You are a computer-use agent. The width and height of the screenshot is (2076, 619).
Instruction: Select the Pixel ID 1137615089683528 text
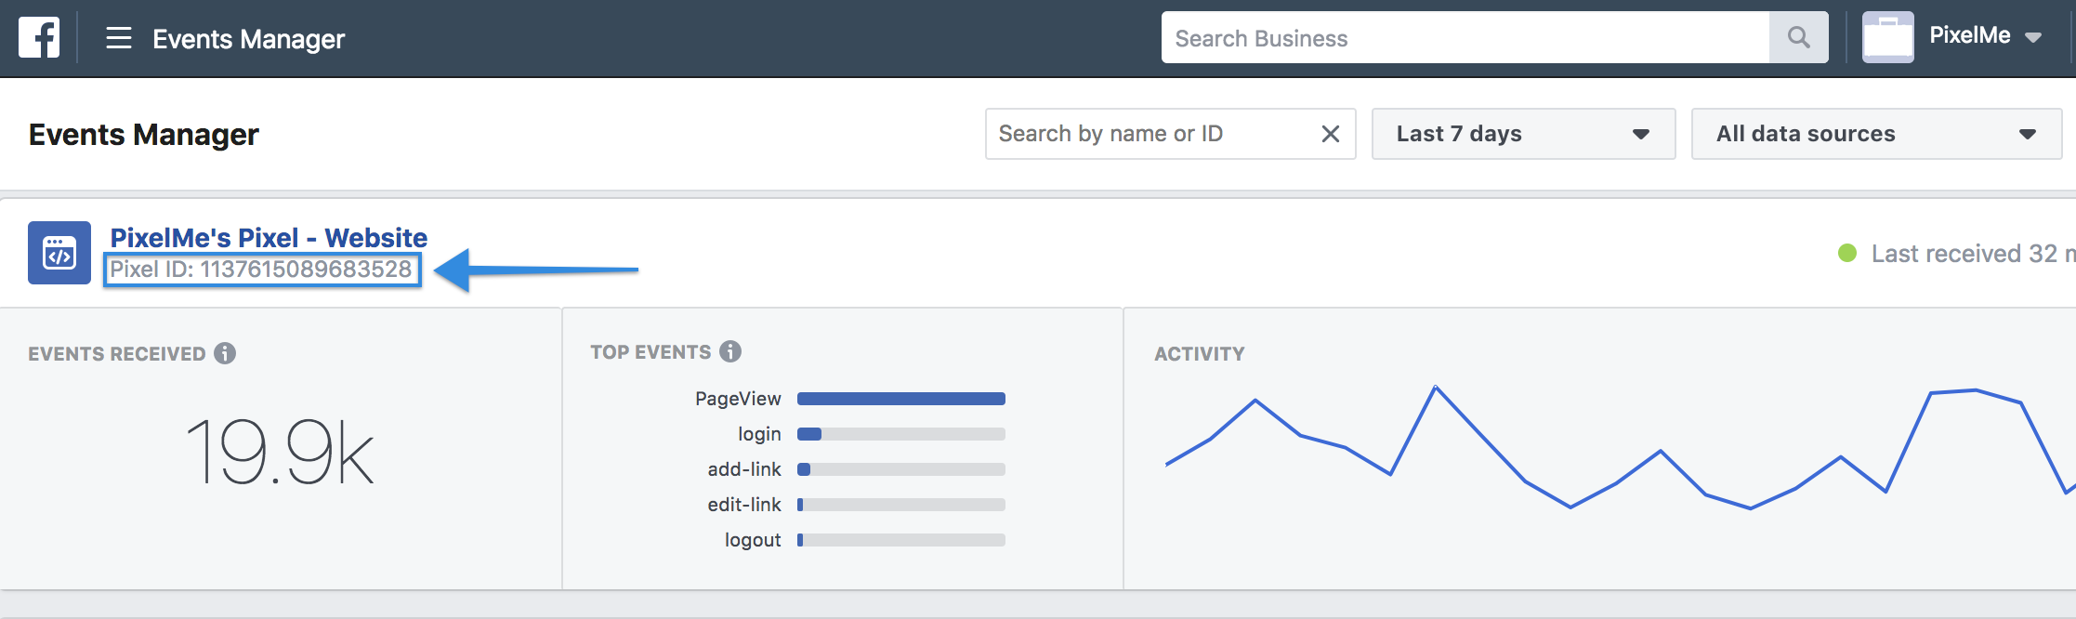pyautogui.click(x=261, y=270)
